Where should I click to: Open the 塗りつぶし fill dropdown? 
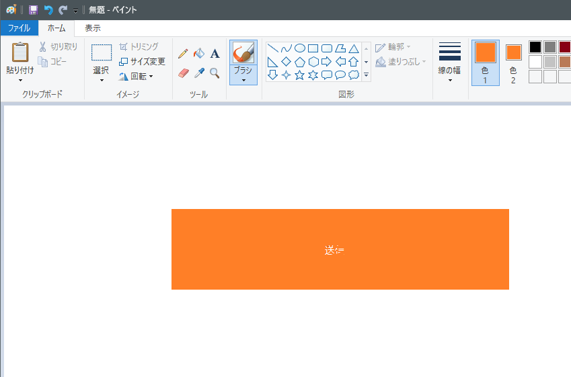pyautogui.click(x=401, y=62)
